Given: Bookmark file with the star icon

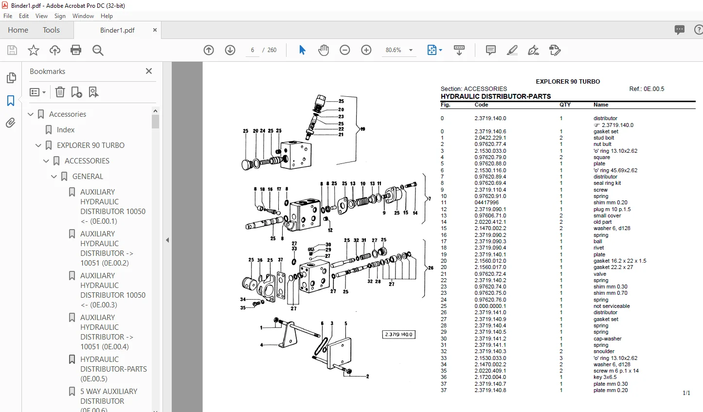Looking at the screenshot, I should 34,50.
